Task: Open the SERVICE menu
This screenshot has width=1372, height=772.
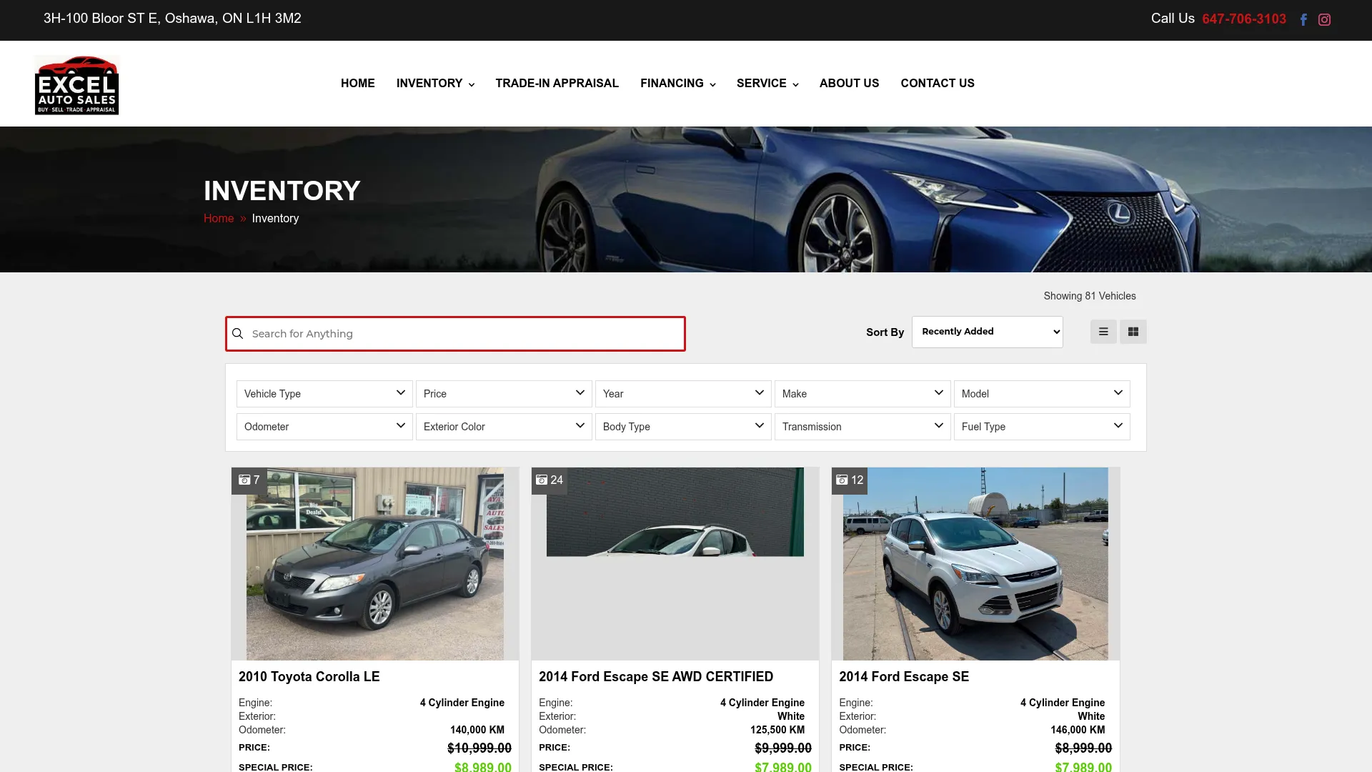Action: (x=767, y=84)
